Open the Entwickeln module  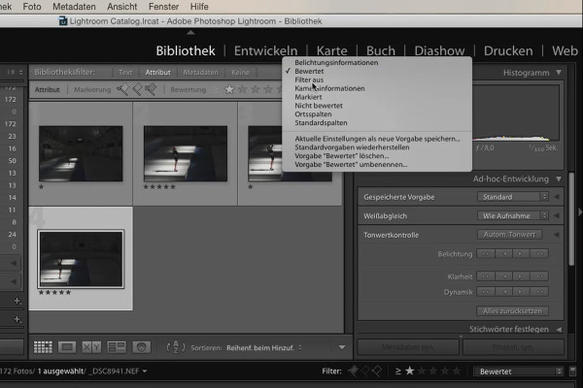coord(265,50)
